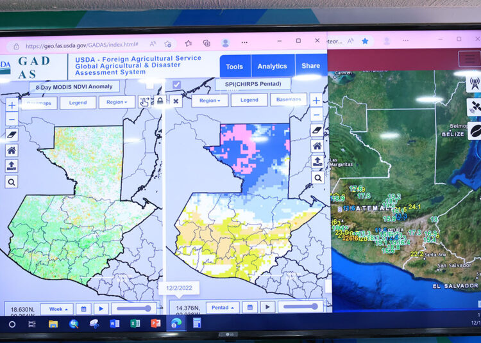Click the coffee bean layer icon
This screenshot has height=343, width=481.
click(x=475, y=130)
